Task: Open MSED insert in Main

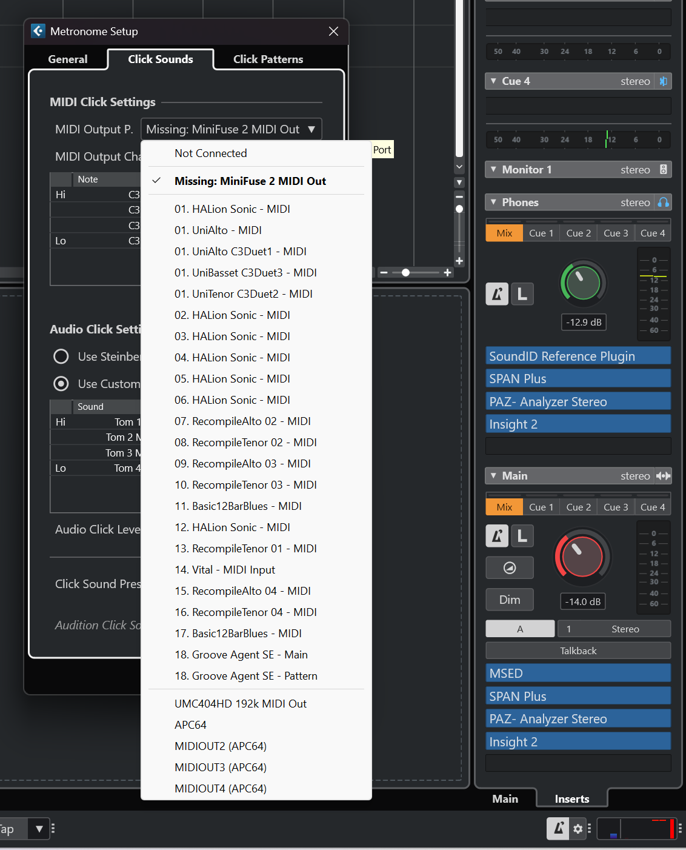Action: (578, 673)
